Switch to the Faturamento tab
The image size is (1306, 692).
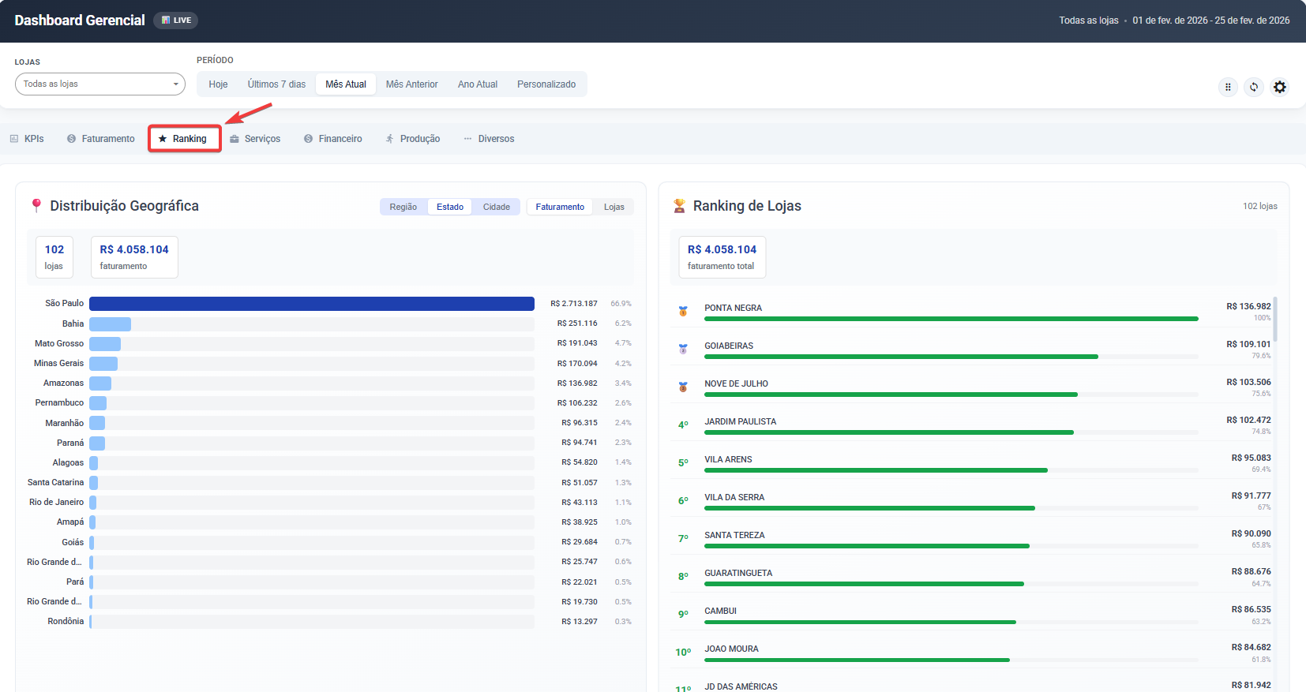[x=101, y=139]
